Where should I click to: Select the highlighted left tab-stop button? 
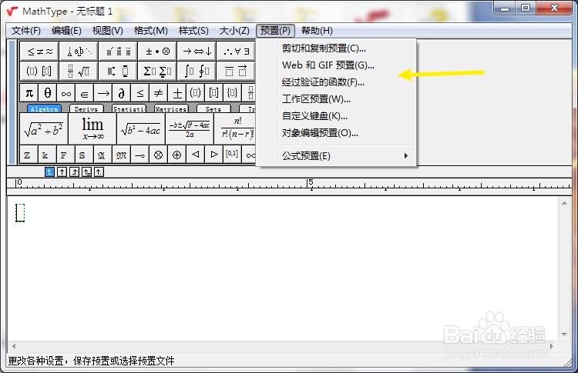(x=49, y=172)
